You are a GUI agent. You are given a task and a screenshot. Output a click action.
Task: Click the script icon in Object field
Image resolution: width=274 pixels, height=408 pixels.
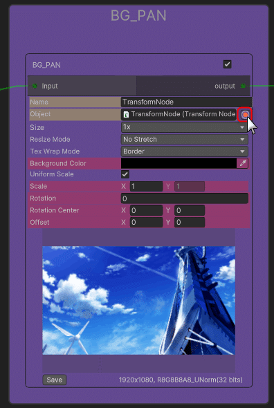pos(127,114)
